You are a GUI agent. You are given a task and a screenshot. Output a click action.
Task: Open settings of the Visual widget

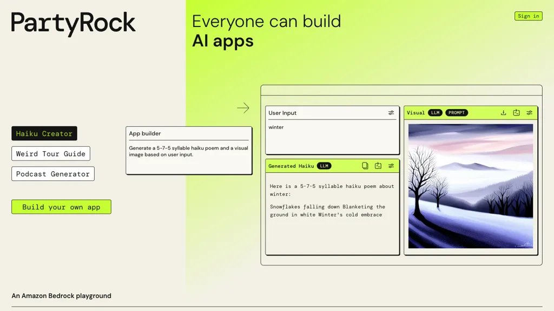coord(530,113)
